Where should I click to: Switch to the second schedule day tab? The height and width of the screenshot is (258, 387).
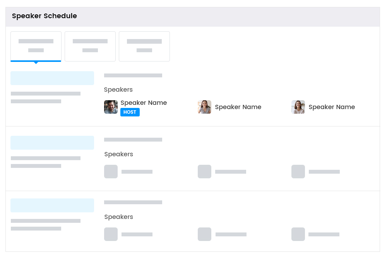[90, 46]
